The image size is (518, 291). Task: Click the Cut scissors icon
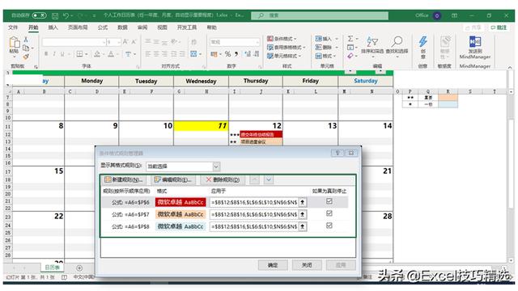[26, 40]
